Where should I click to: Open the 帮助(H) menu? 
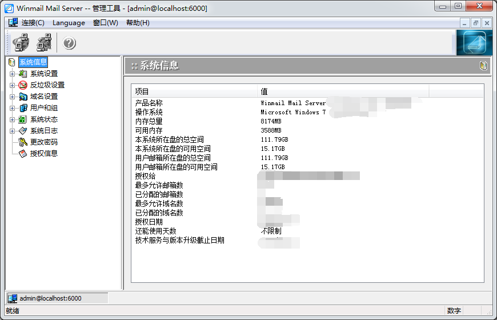138,23
